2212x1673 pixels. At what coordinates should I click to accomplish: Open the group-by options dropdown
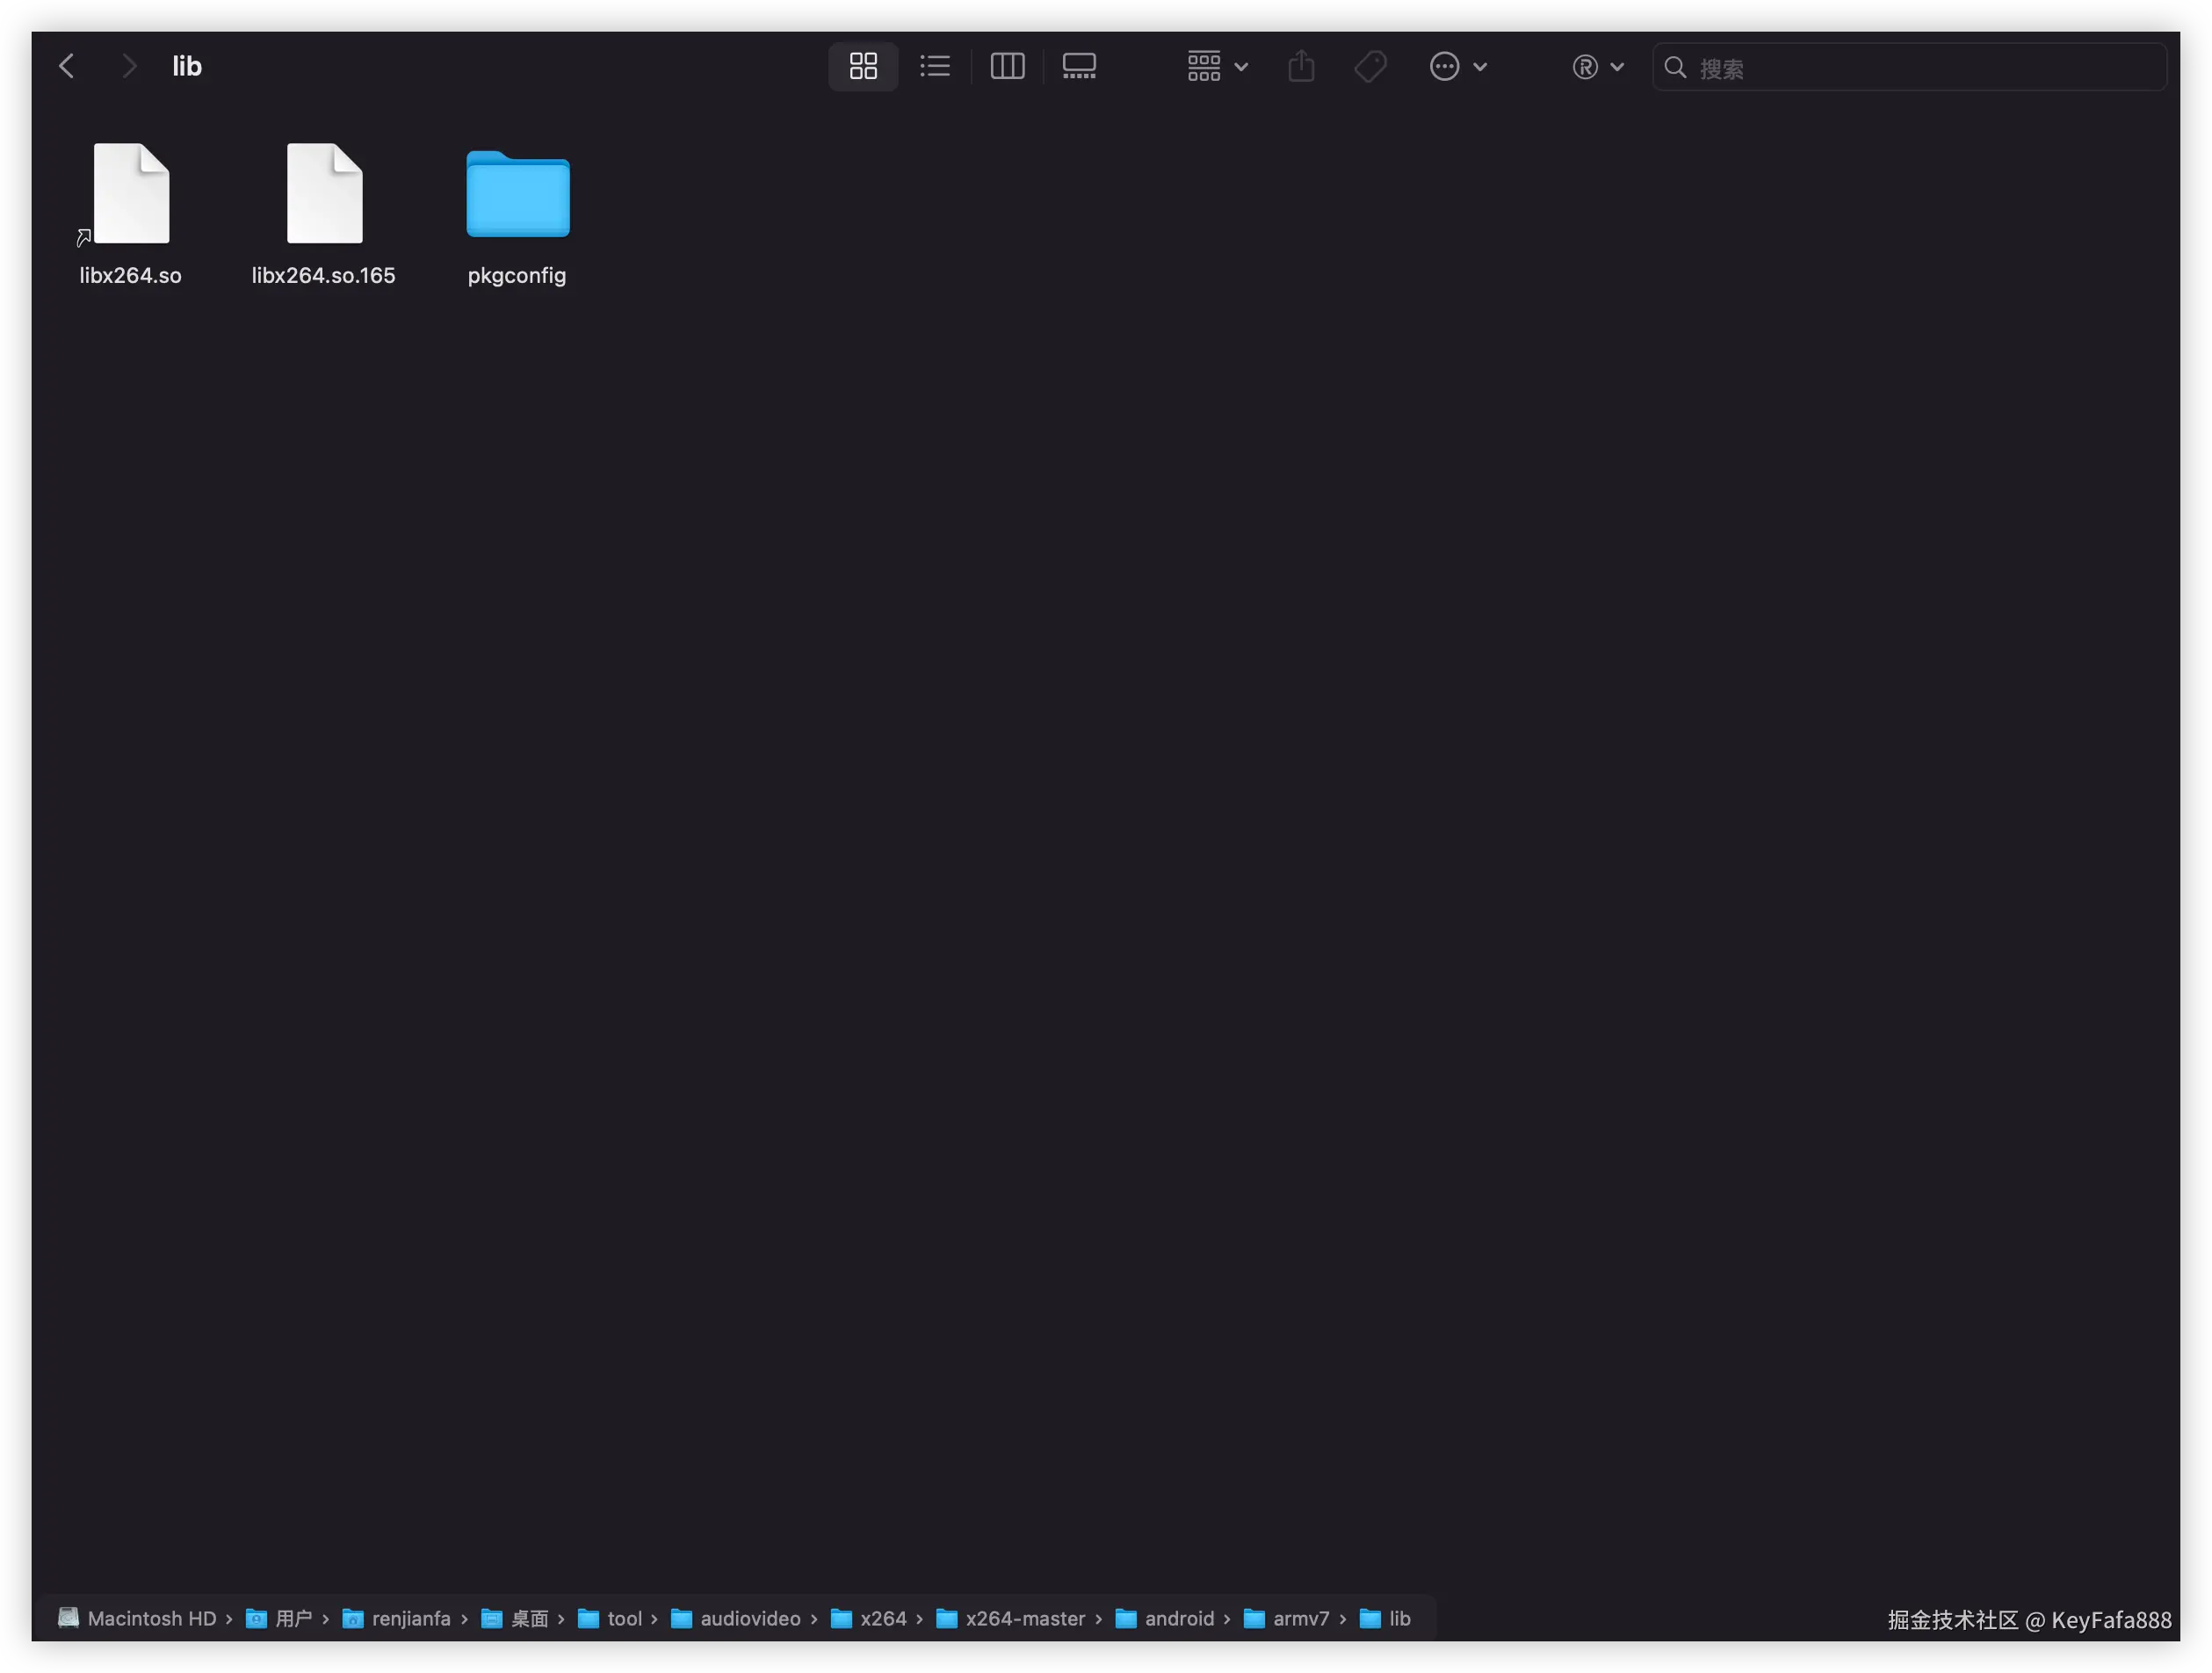click(1216, 66)
